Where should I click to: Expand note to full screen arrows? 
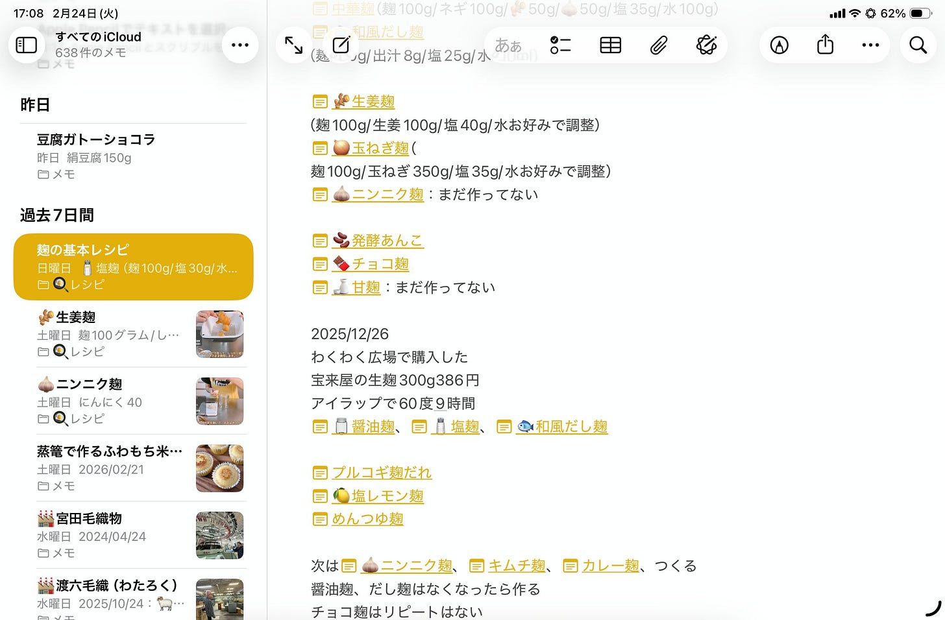pyautogui.click(x=294, y=45)
